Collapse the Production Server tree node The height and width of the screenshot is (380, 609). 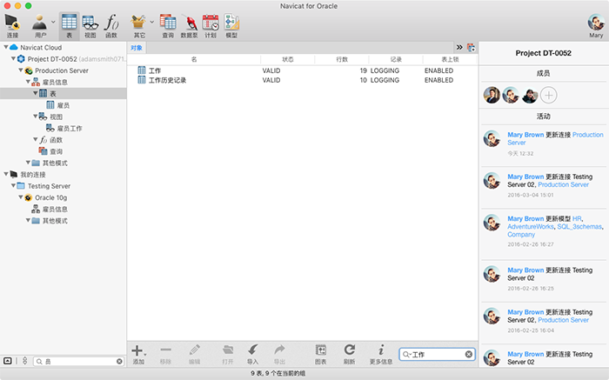(x=21, y=70)
